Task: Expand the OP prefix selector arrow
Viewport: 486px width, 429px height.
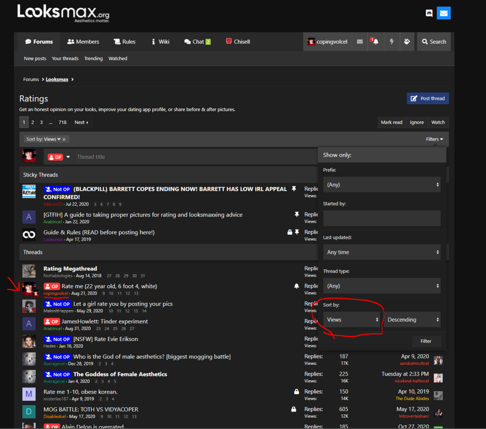Action: pyautogui.click(x=68, y=157)
